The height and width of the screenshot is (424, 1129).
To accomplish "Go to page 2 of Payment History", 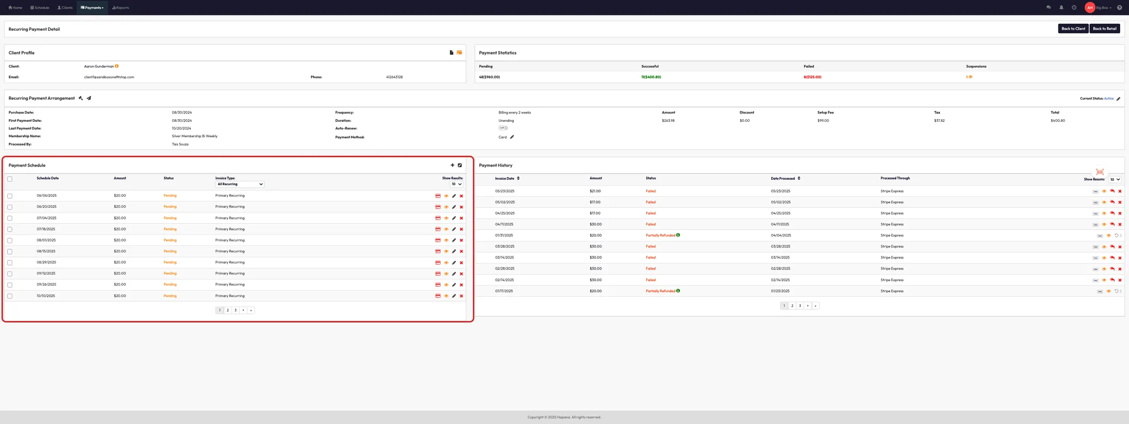I will (792, 306).
